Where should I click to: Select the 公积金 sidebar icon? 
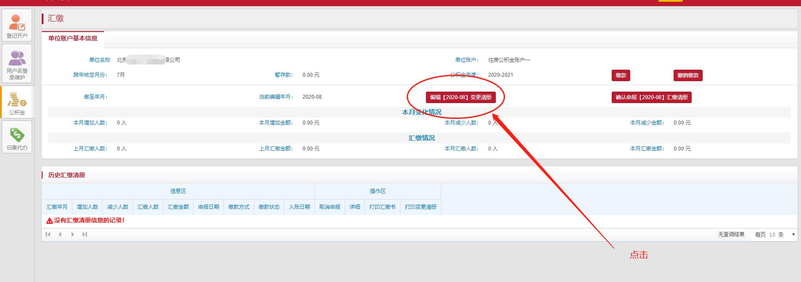[17, 102]
